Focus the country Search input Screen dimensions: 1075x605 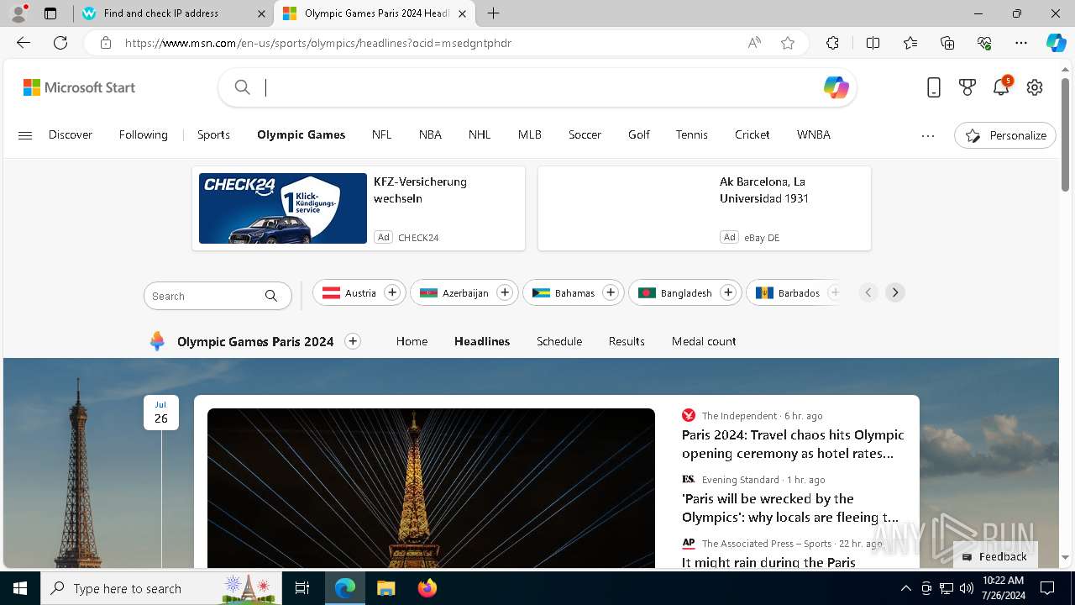point(203,296)
